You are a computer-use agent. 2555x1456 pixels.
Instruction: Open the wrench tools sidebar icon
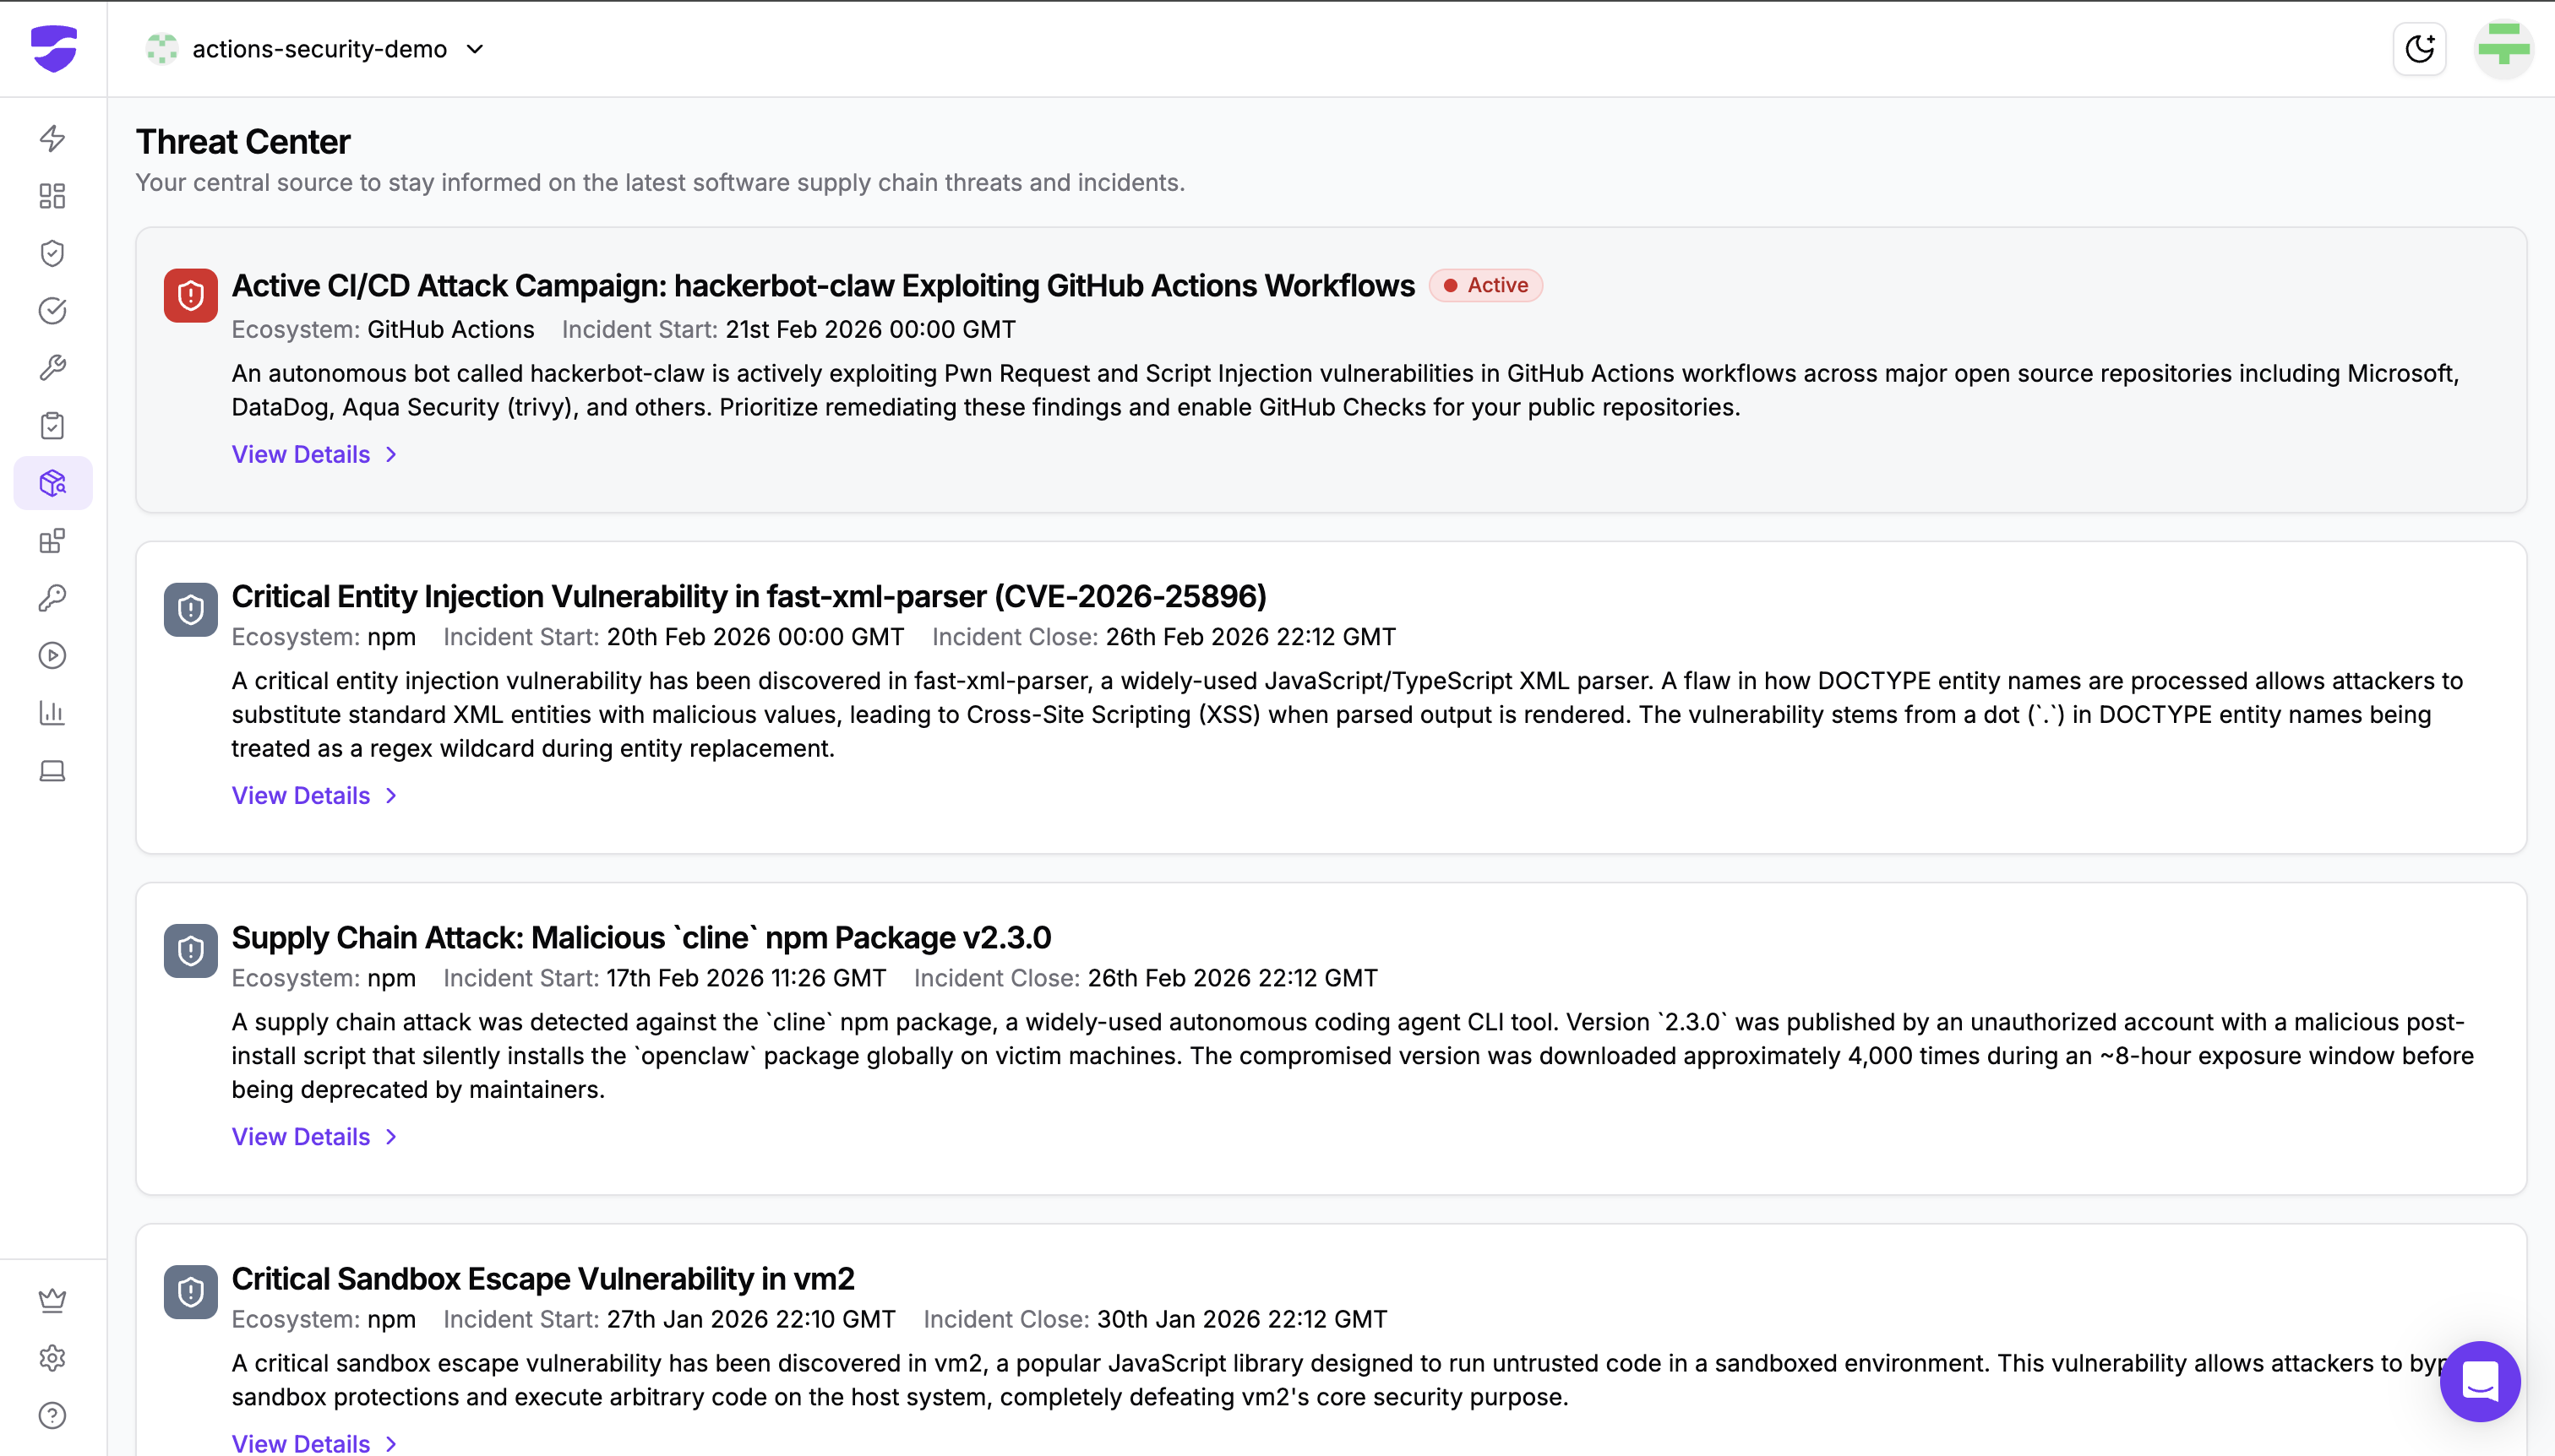[x=52, y=368]
